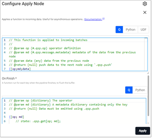This screenshot has height=138, width=152.
Task: Click the 'On Finish *' label
Action: click(x=9, y=78)
